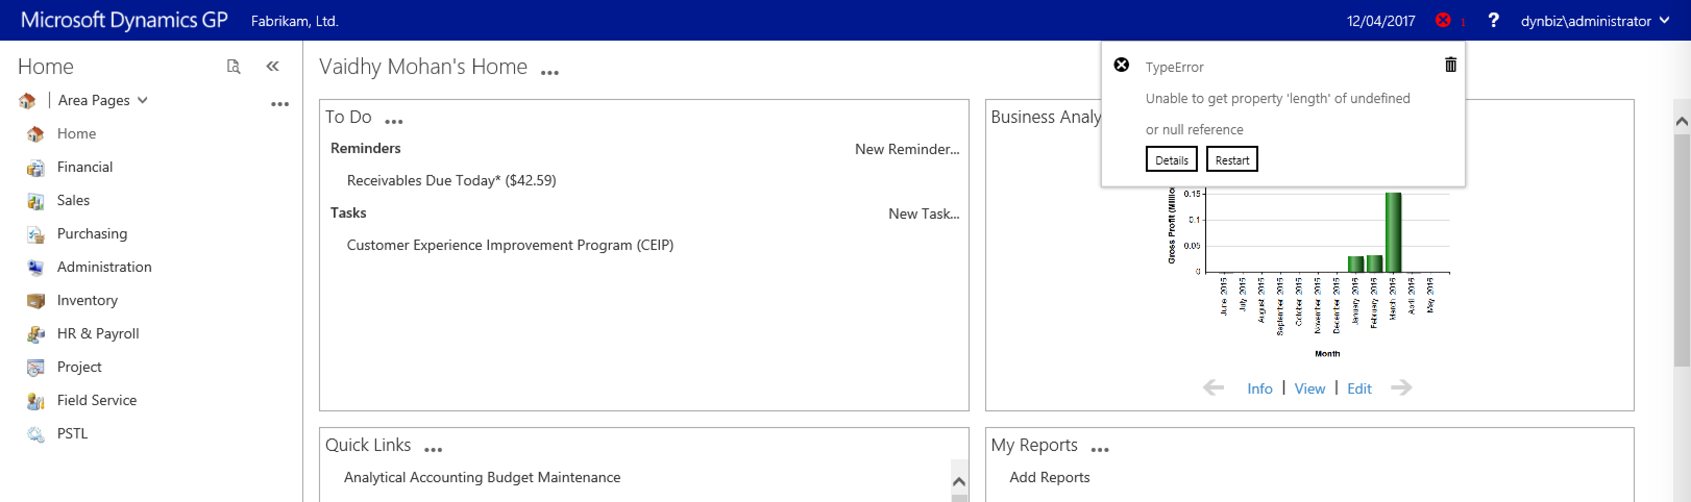
Task: Open the Financial area page
Action: coord(84,167)
